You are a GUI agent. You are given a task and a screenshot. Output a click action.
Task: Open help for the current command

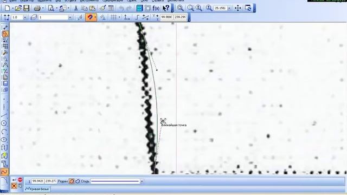click(20, 186)
